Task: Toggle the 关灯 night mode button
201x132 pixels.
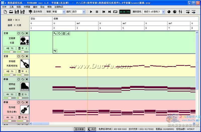Action: point(92,129)
